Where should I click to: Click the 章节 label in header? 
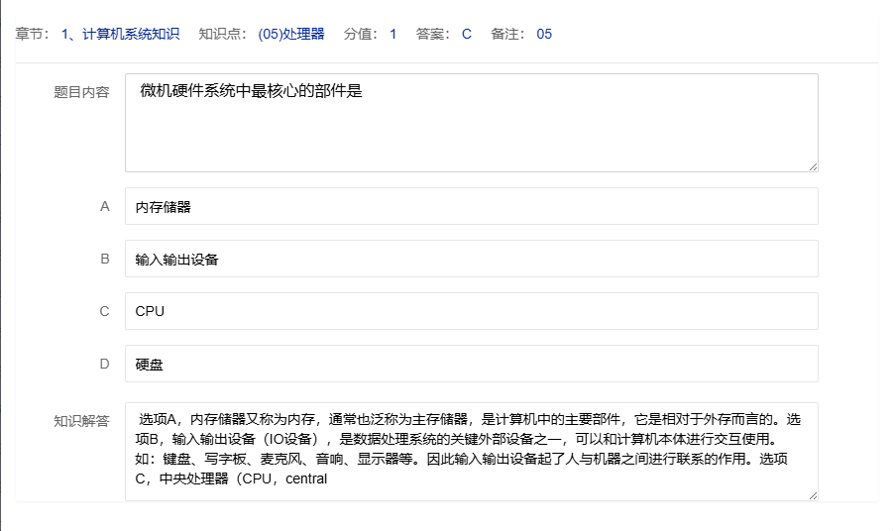click(32, 34)
